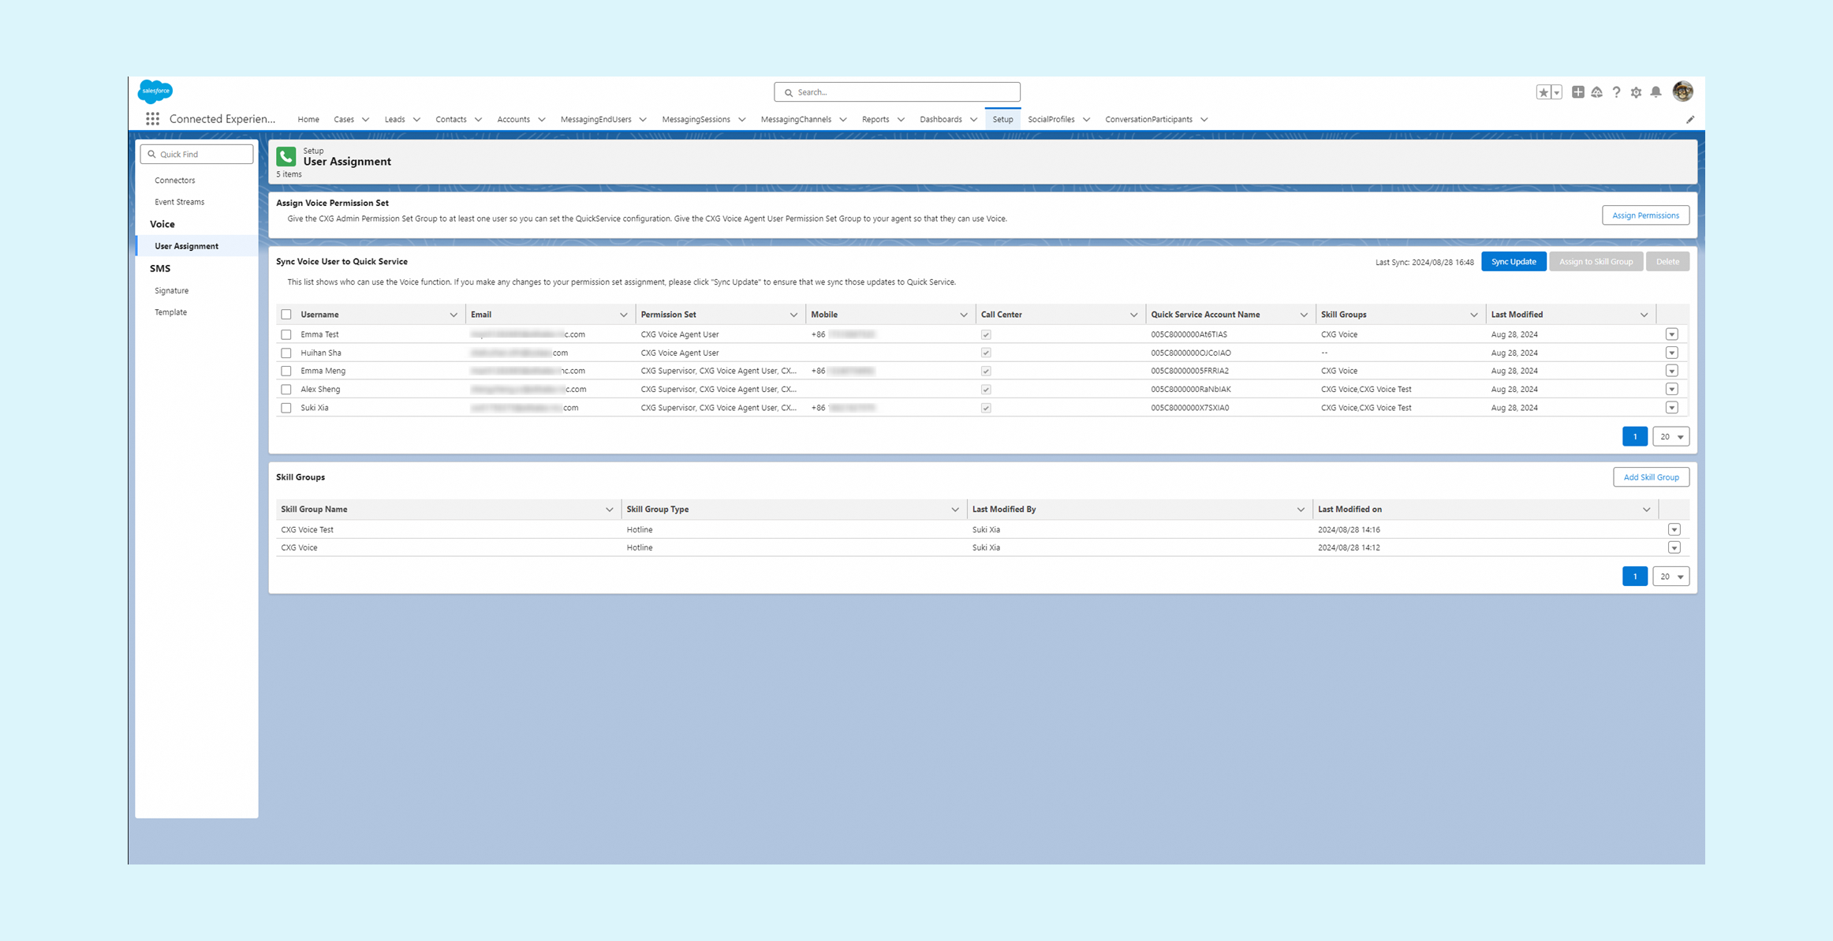
Task: Go to page 1 of users table
Action: tap(1634, 436)
